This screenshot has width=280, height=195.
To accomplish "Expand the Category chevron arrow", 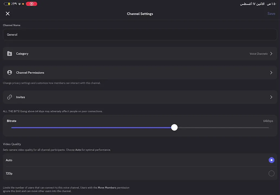I will click(x=271, y=54).
